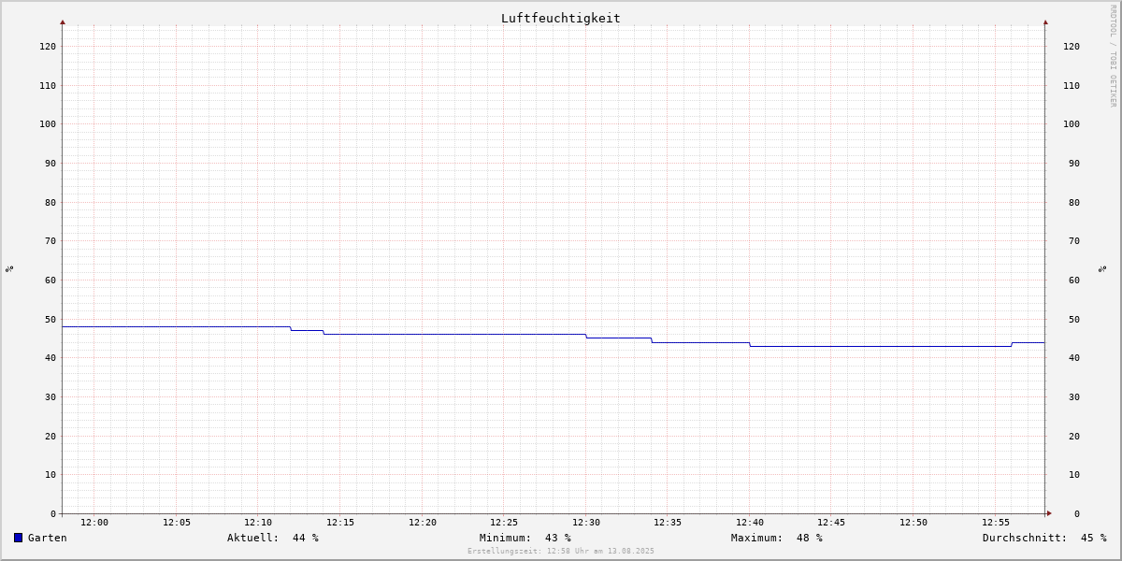Click the % unit label beside the right axis
The image size is (1122, 561).
coord(1103,268)
